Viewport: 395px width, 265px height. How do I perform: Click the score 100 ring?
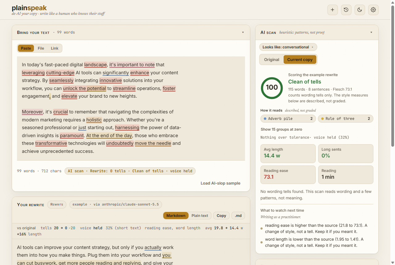click(272, 88)
